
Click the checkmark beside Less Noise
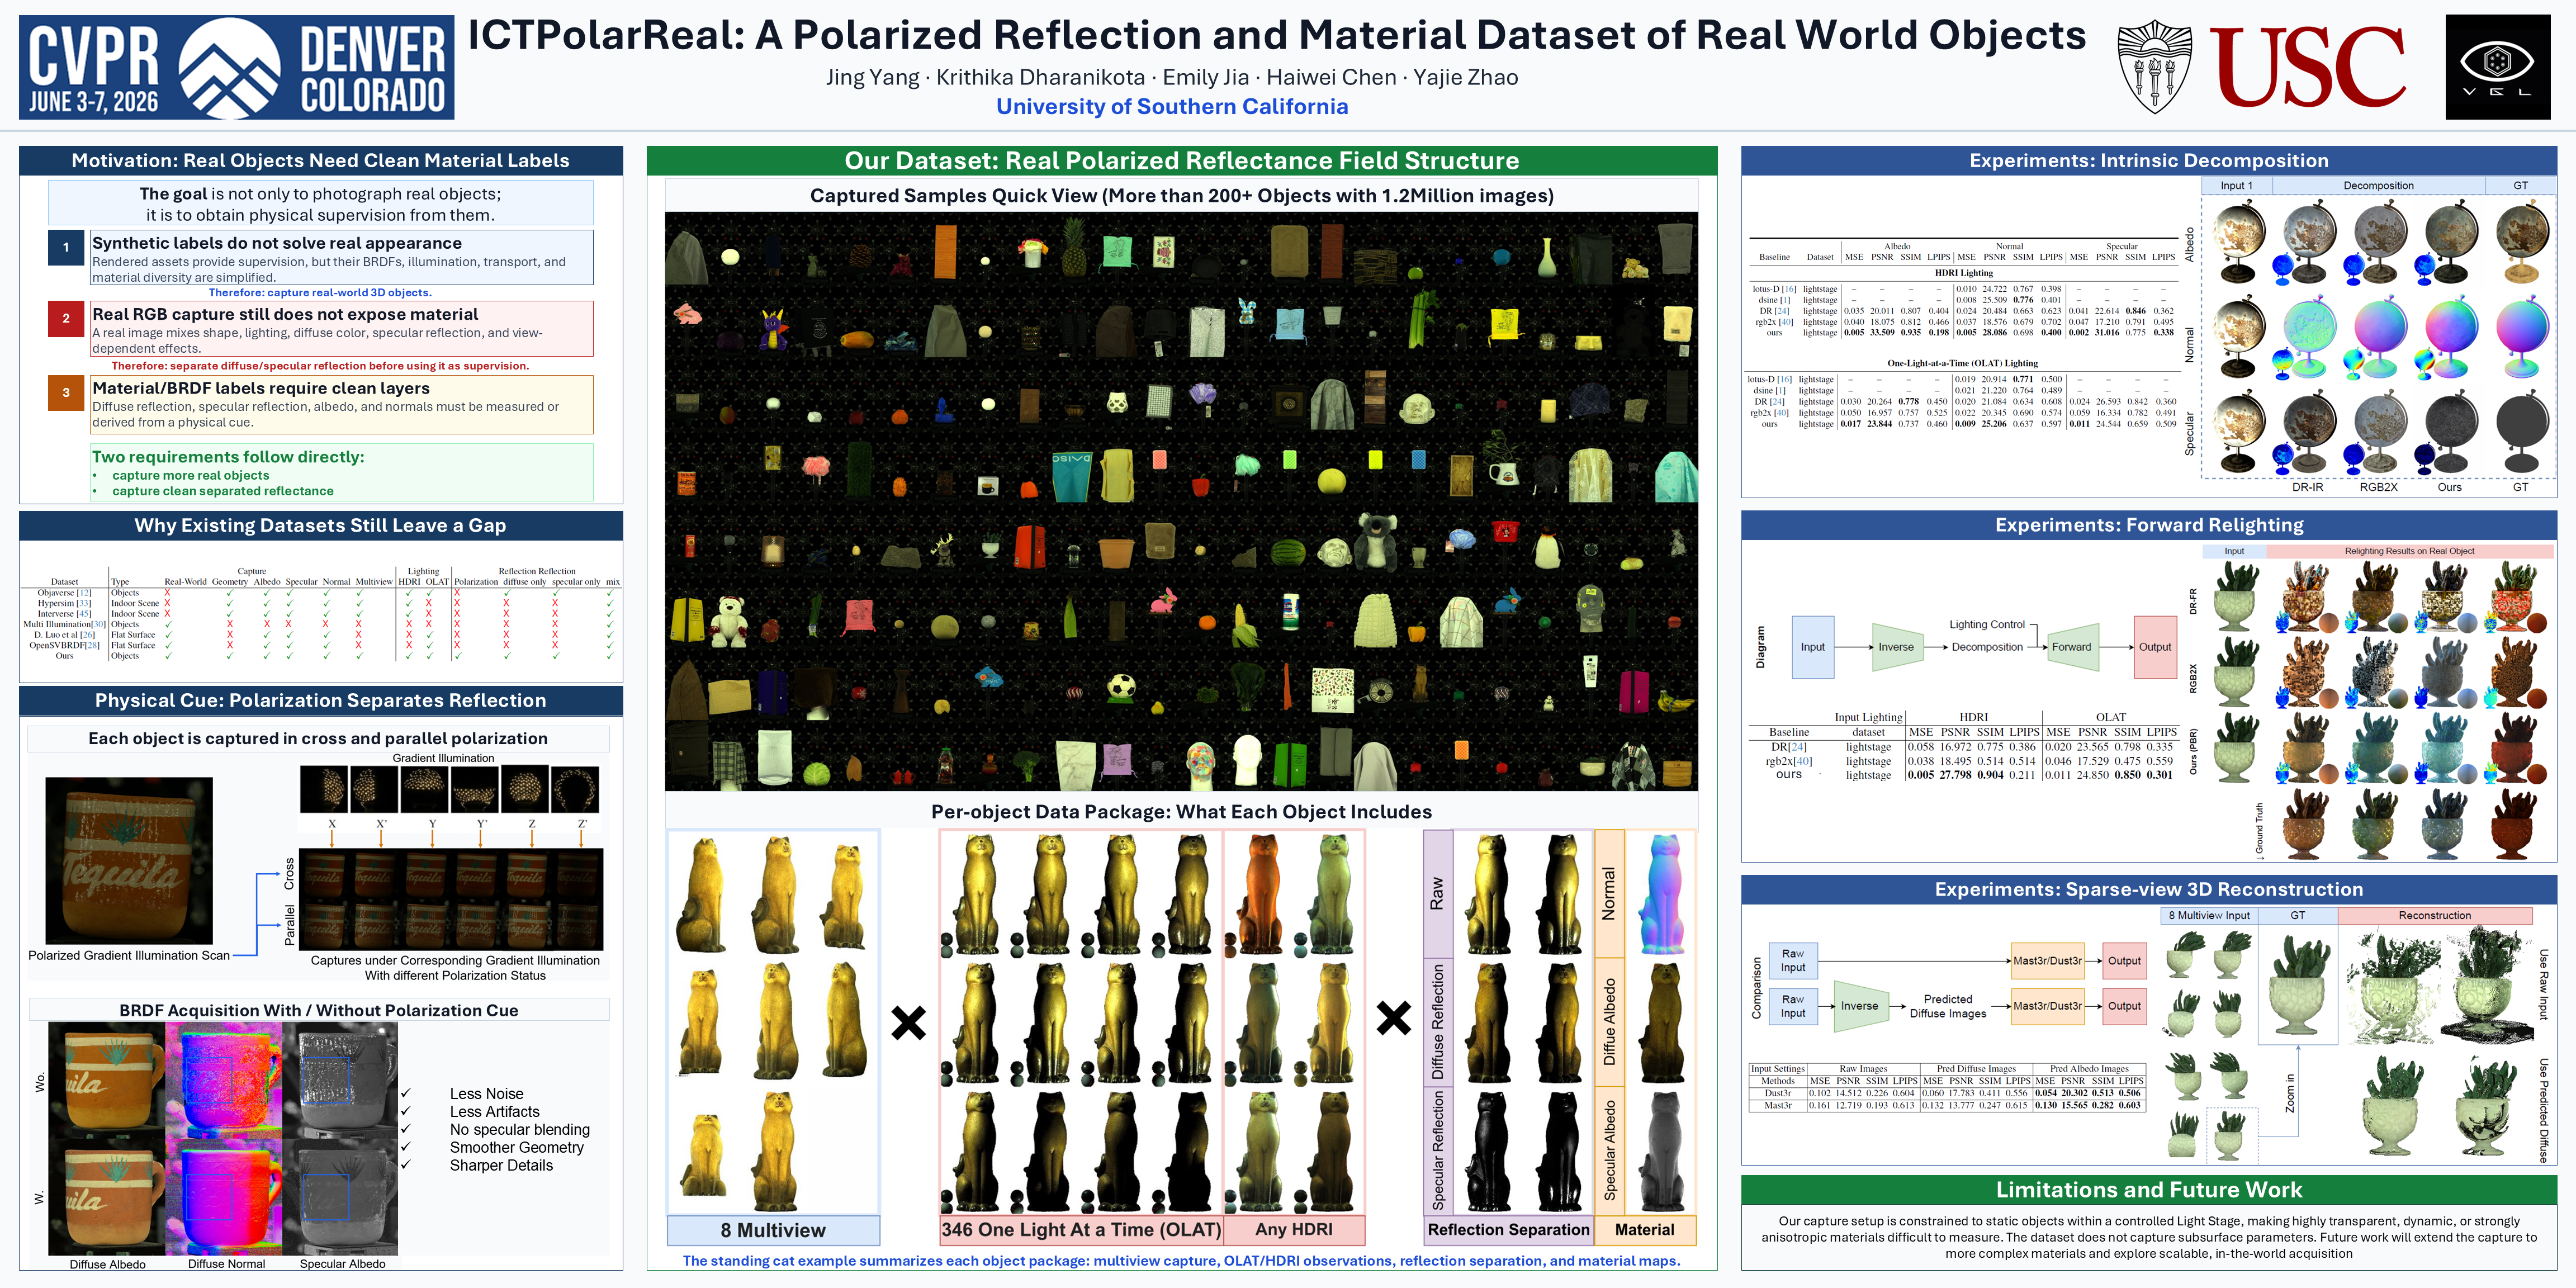point(406,1093)
